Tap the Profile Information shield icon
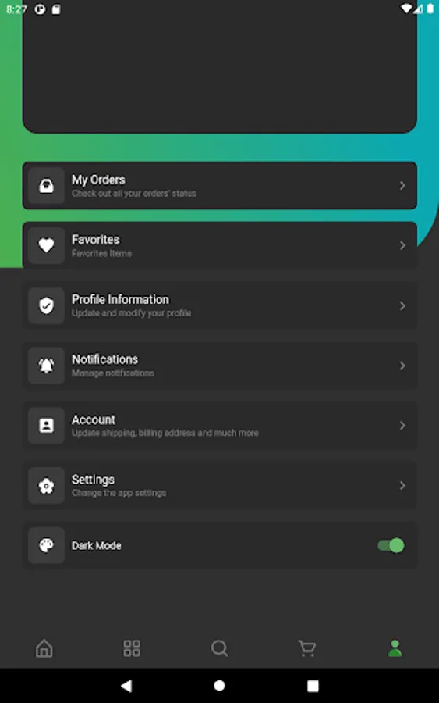The width and height of the screenshot is (439, 703). (46, 305)
